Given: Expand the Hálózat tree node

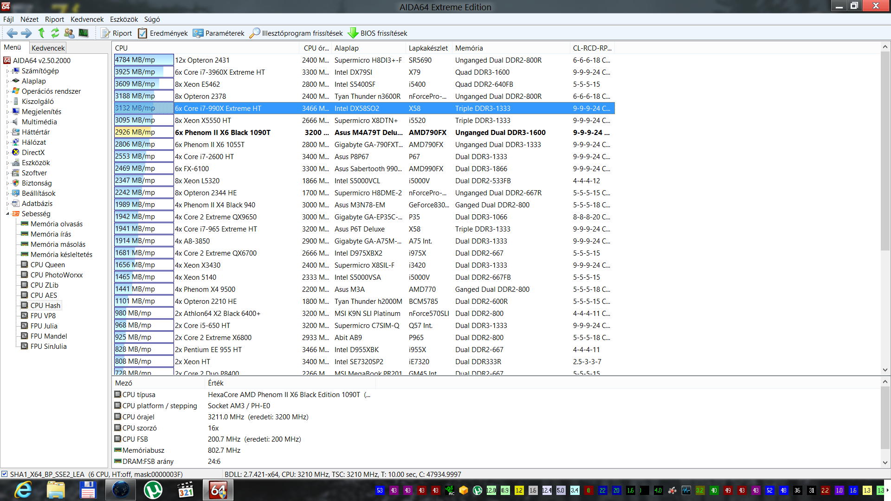Looking at the screenshot, I should click(x=7, y=142).
